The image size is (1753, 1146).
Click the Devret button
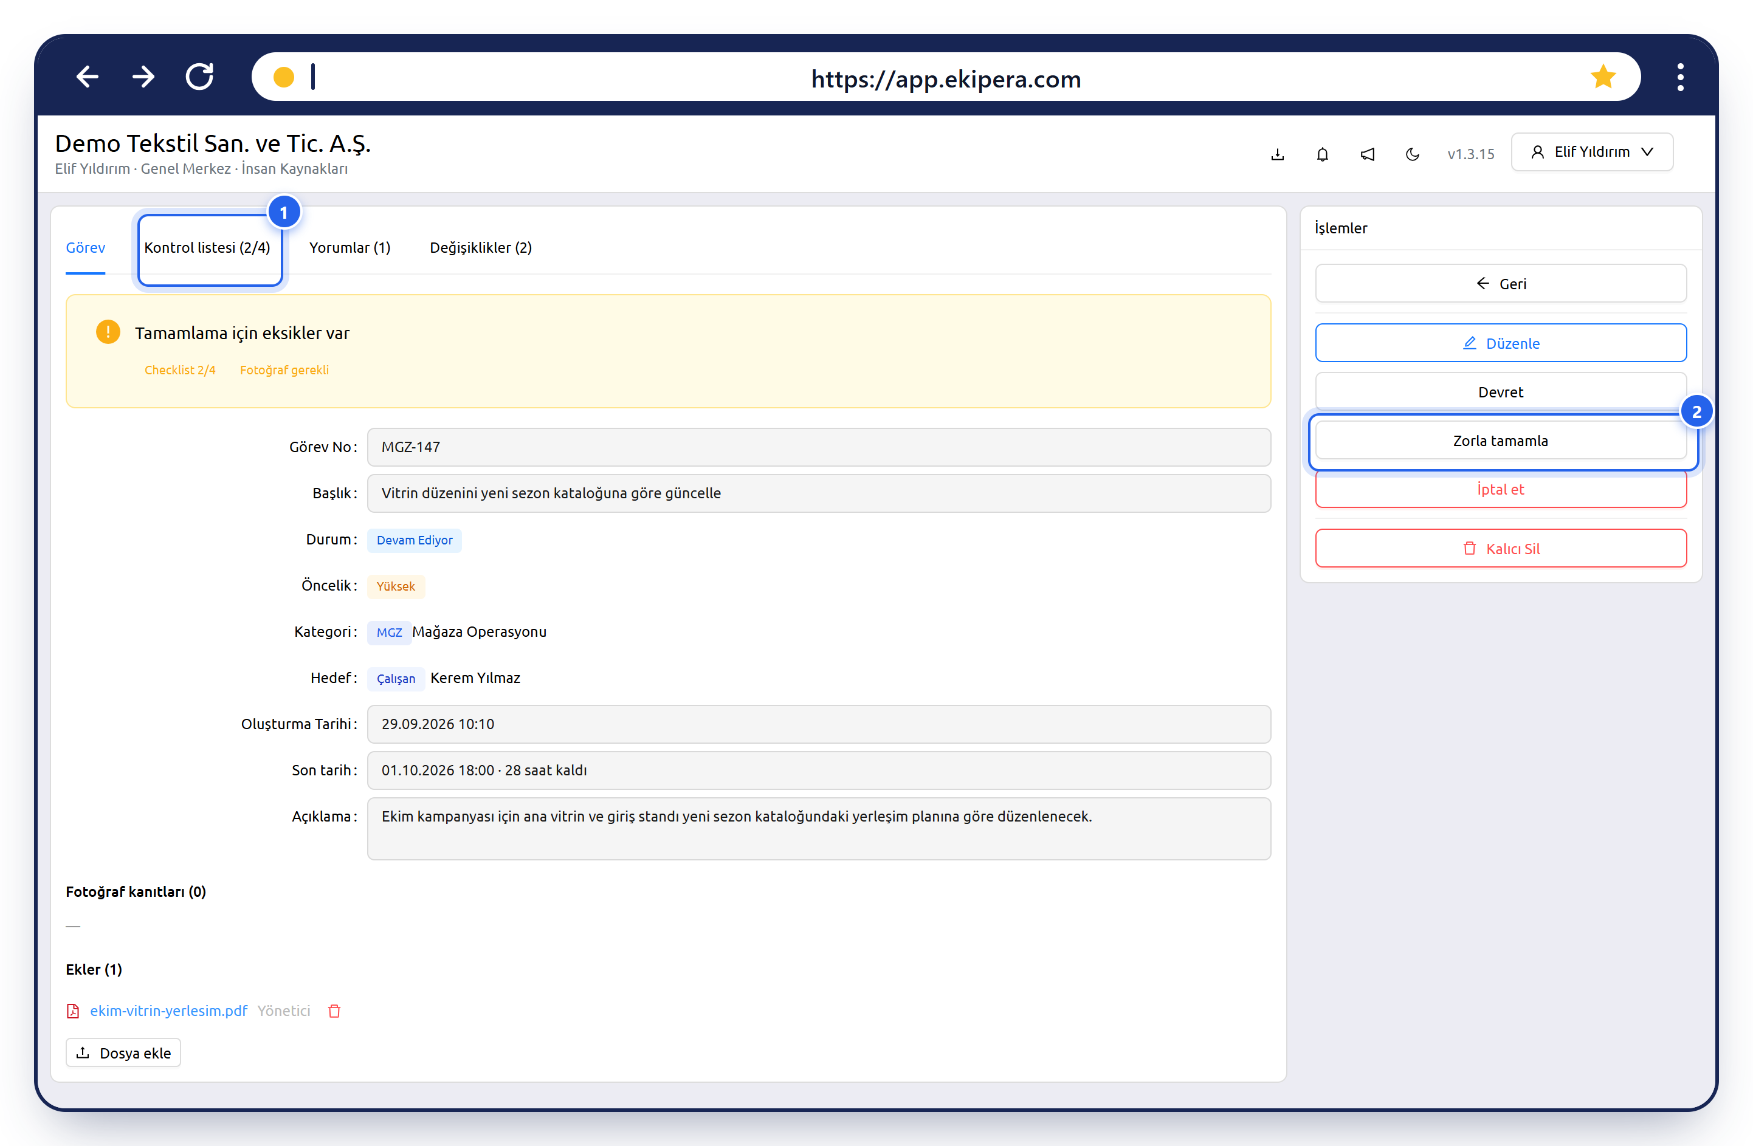click(1500, 392)
